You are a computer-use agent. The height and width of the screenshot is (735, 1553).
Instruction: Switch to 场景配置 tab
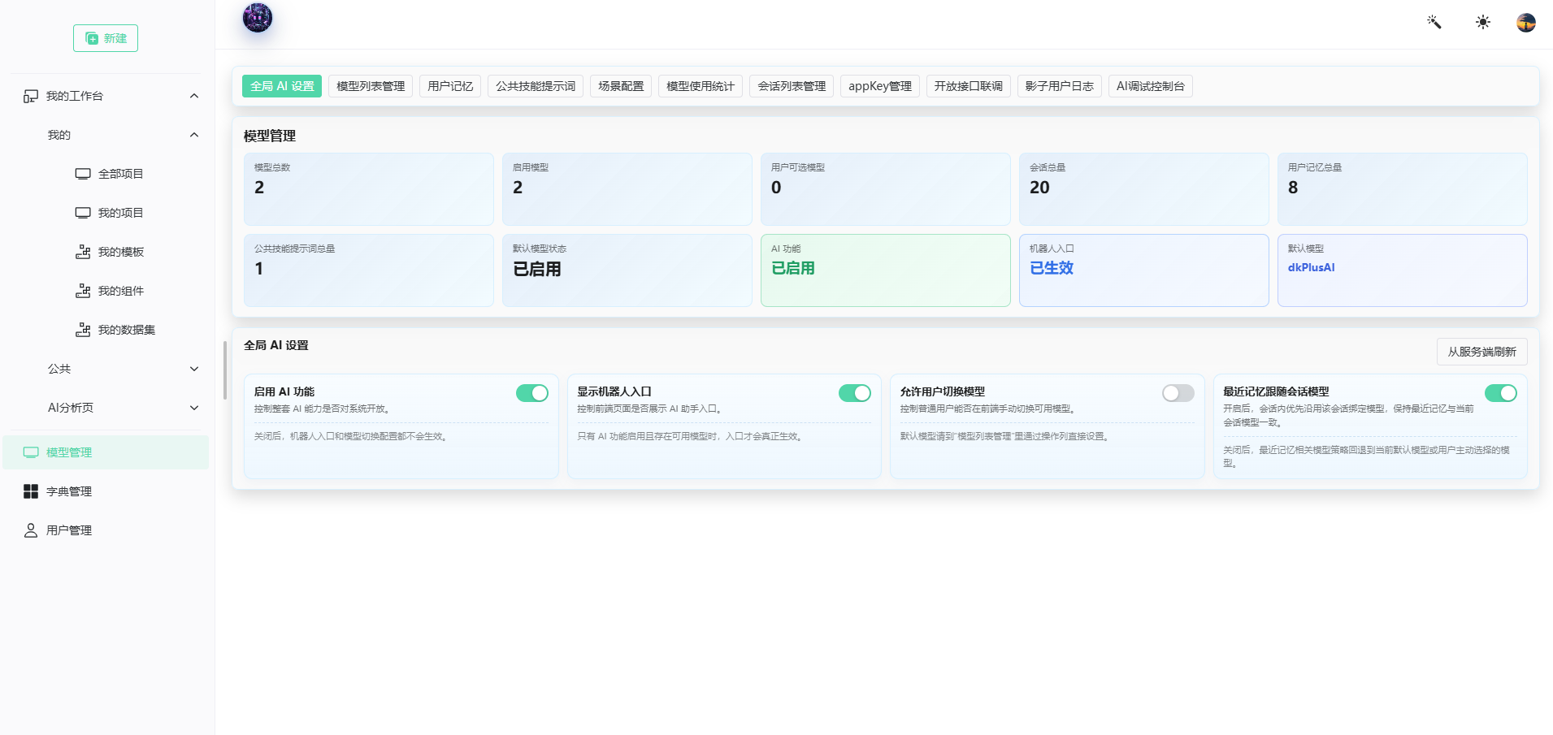click(x=621, y=86)
